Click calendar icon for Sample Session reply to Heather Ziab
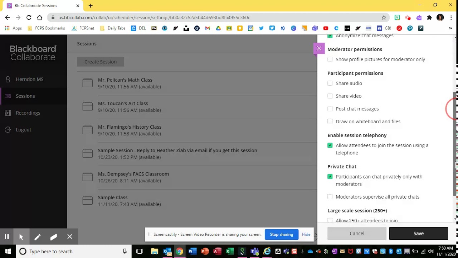Viewport: 458px width, 258px height. (x=88, y=153)
